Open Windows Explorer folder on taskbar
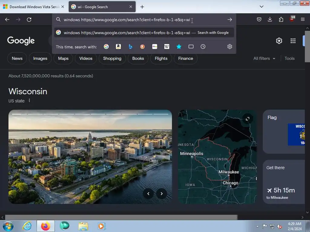Screen dimensions: 310x232 pos(83,226)
